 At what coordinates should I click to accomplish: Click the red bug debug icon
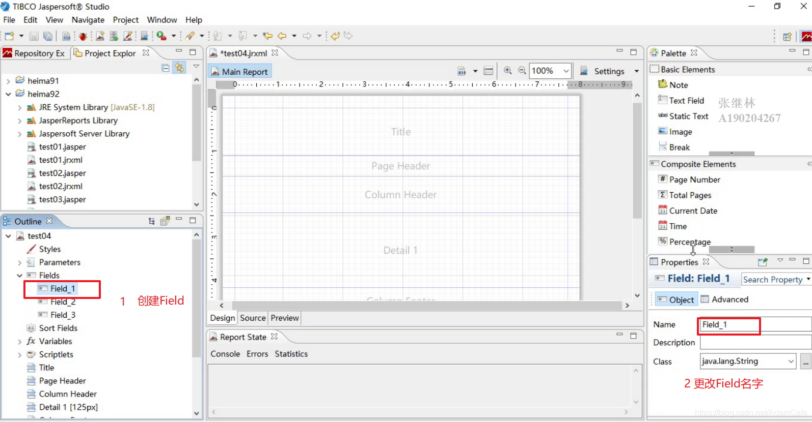tap(83, 36)
